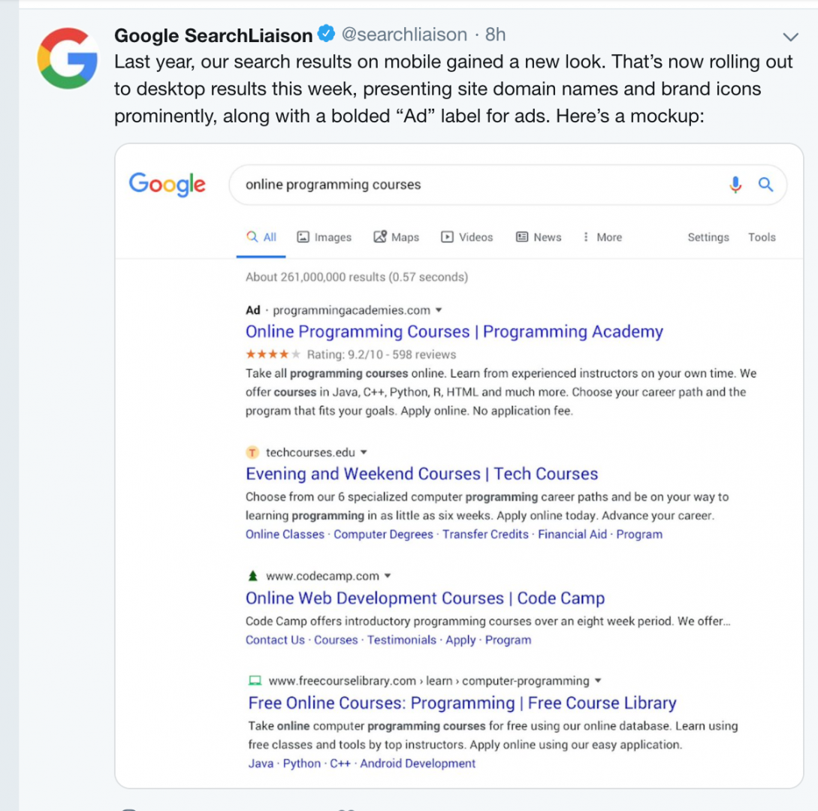Click the Google SearchLiaison profile avatar
The height and width of the screenshot is (811, 818).
coord(68,58)
